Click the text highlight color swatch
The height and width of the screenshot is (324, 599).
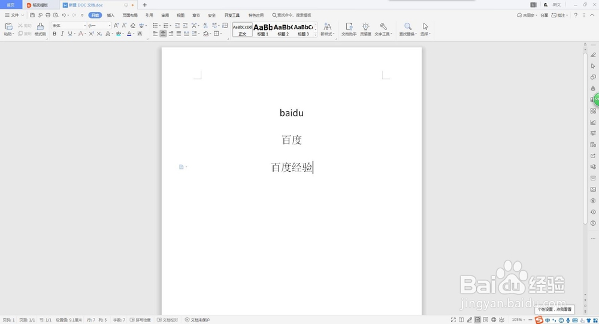pos(119,34)
